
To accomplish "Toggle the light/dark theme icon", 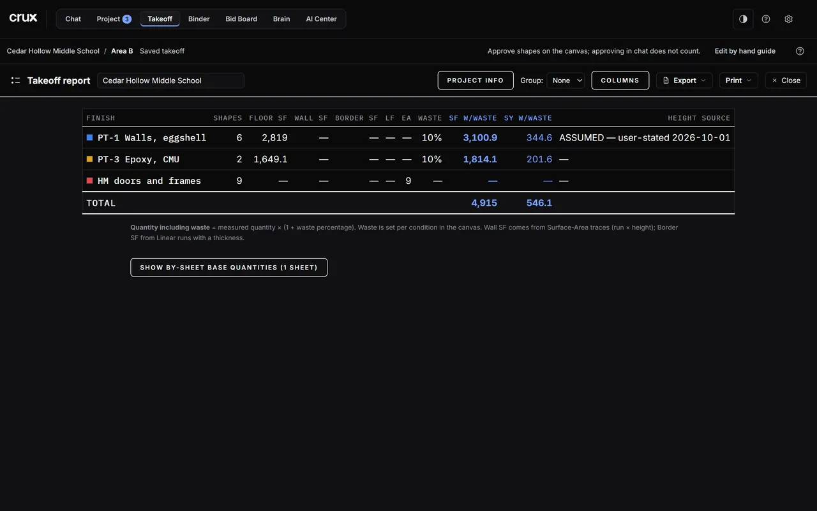I will coord(743,19).
